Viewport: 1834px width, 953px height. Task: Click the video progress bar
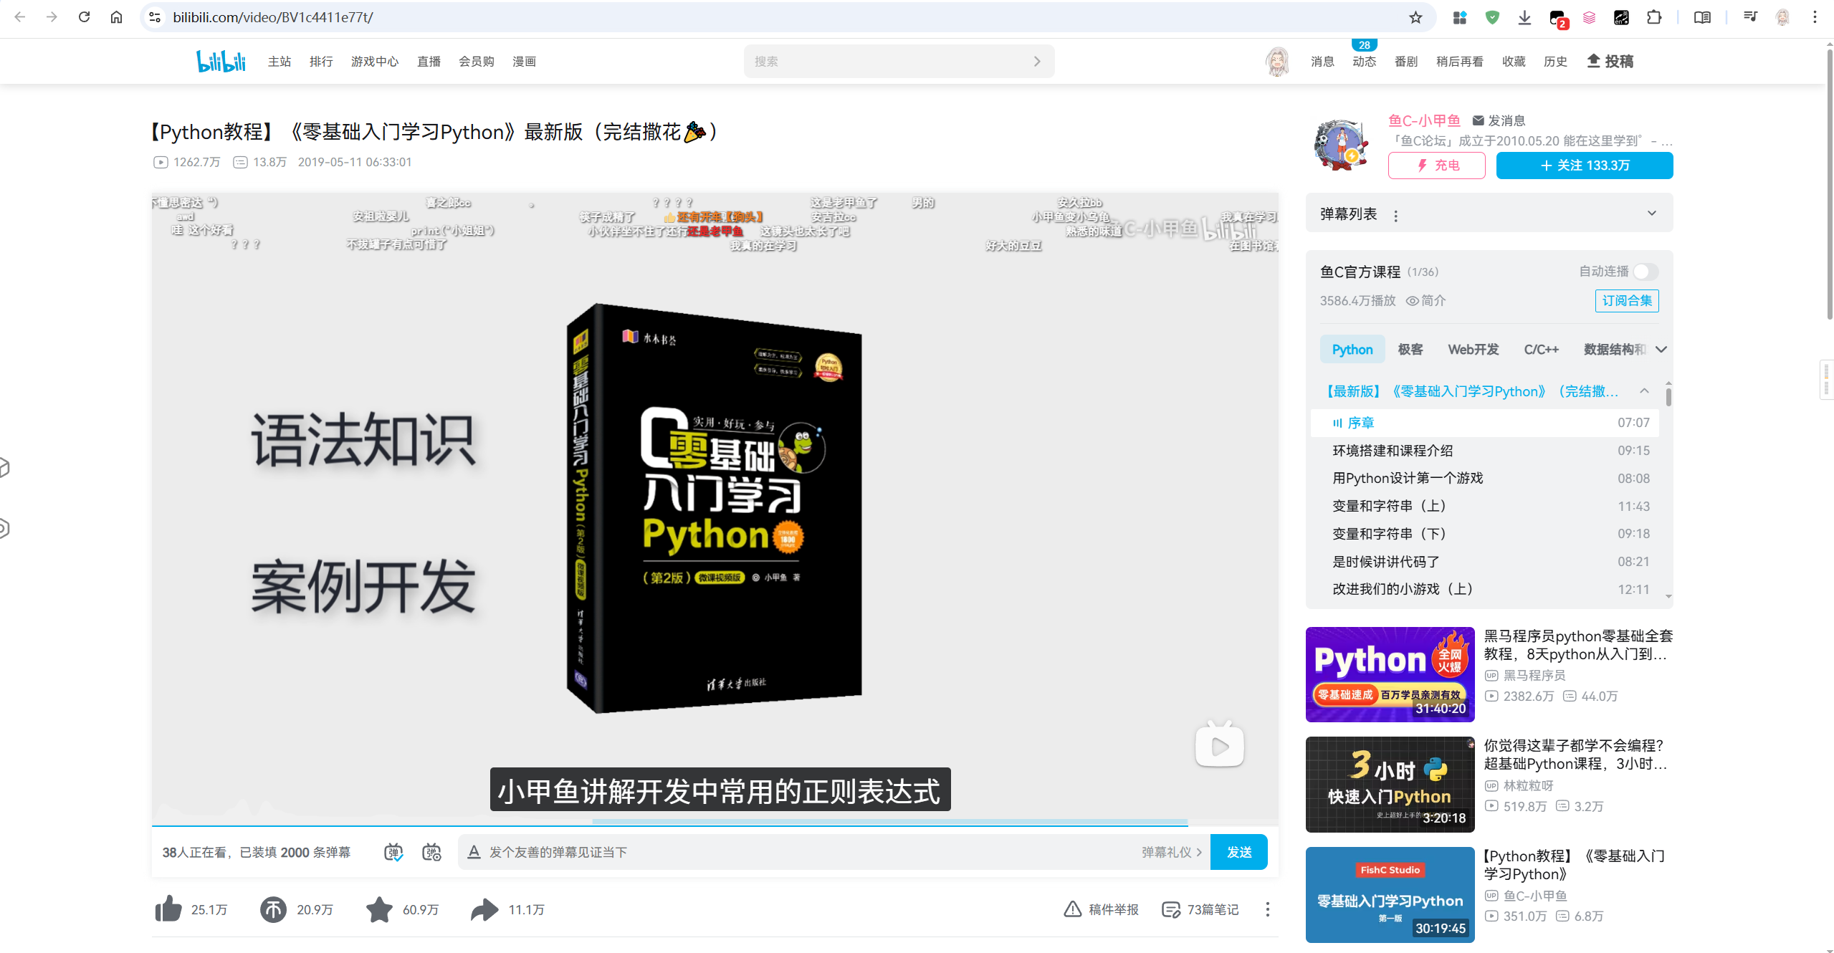(x=717, y=825)
